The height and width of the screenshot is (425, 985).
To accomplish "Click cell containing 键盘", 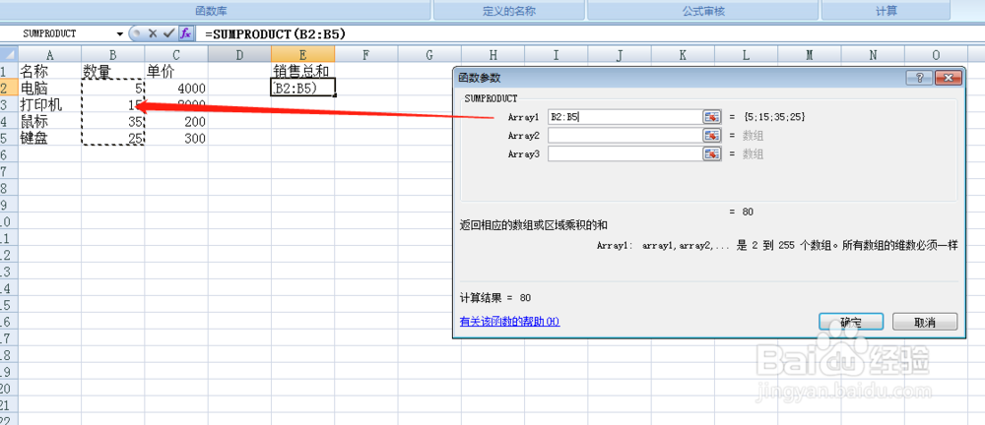I will [49, 138].
